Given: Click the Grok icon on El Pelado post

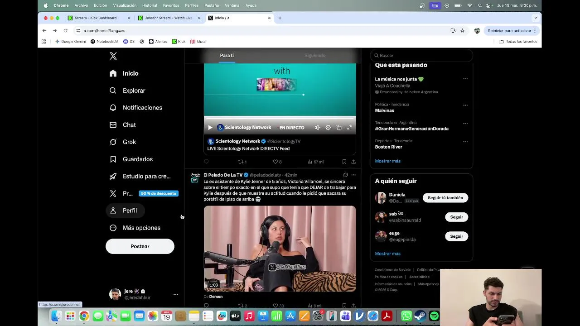Looking at the screenshot, I should 345,175.
